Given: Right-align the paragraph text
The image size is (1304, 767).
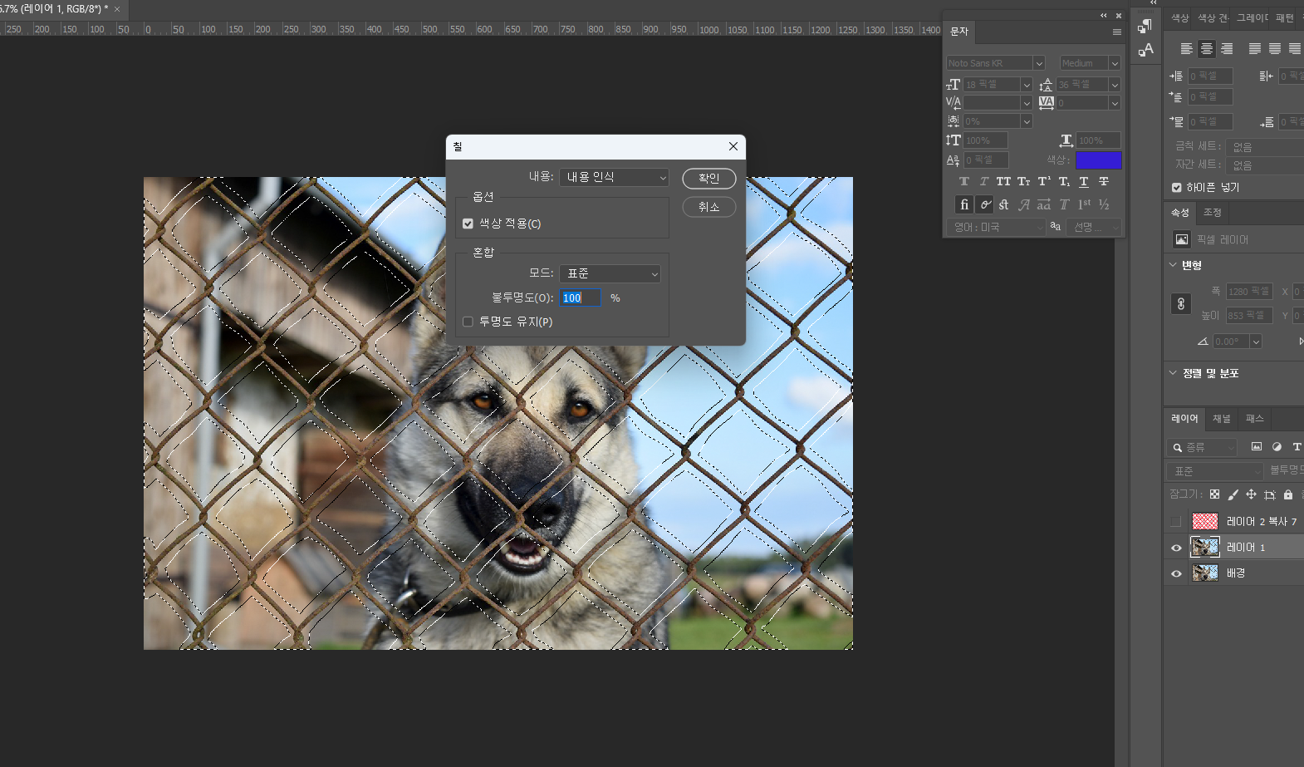Looking at the screenshot, I should (x=1227, y=49).
